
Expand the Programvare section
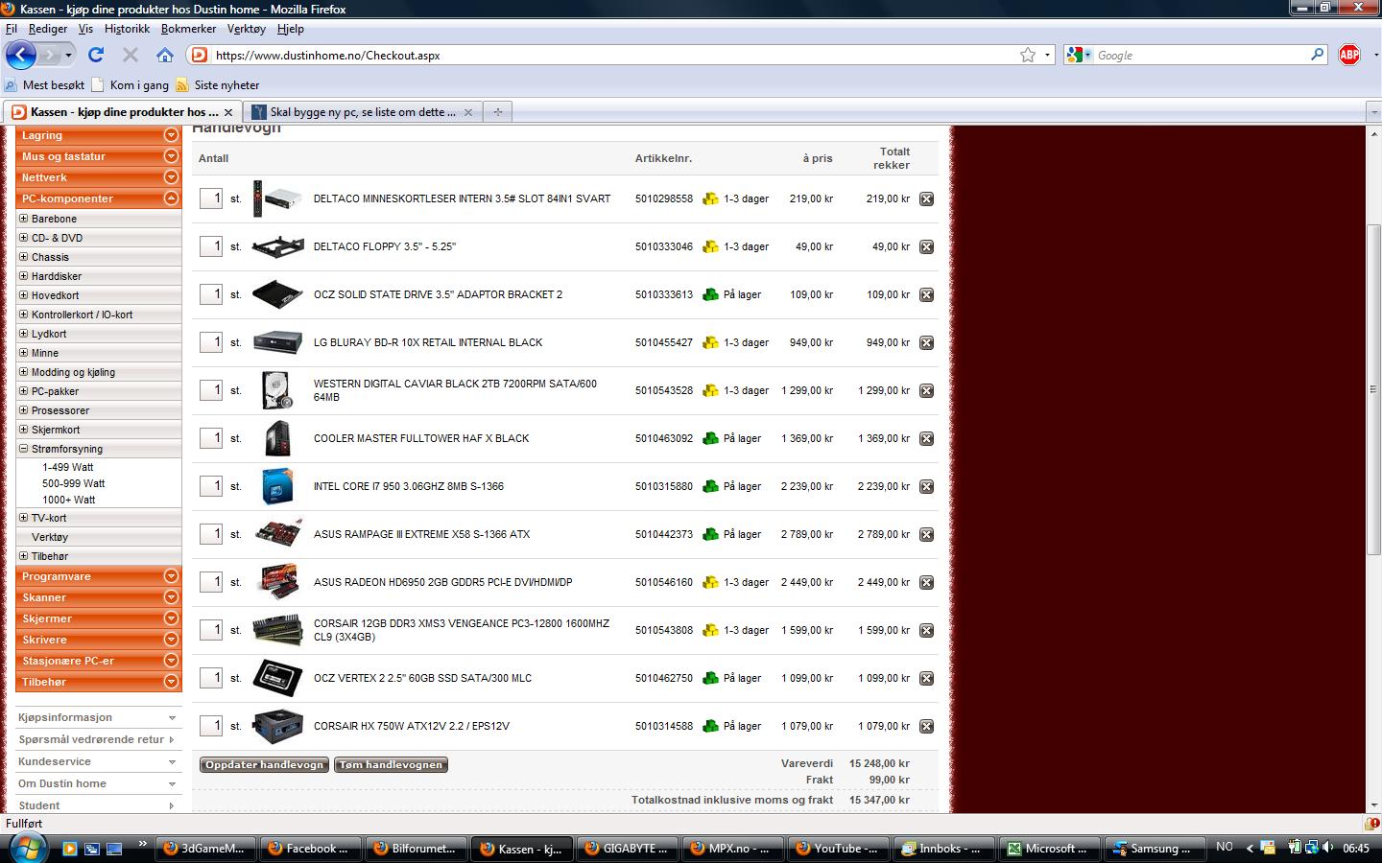pyautogui.click(x=171, y=576)
